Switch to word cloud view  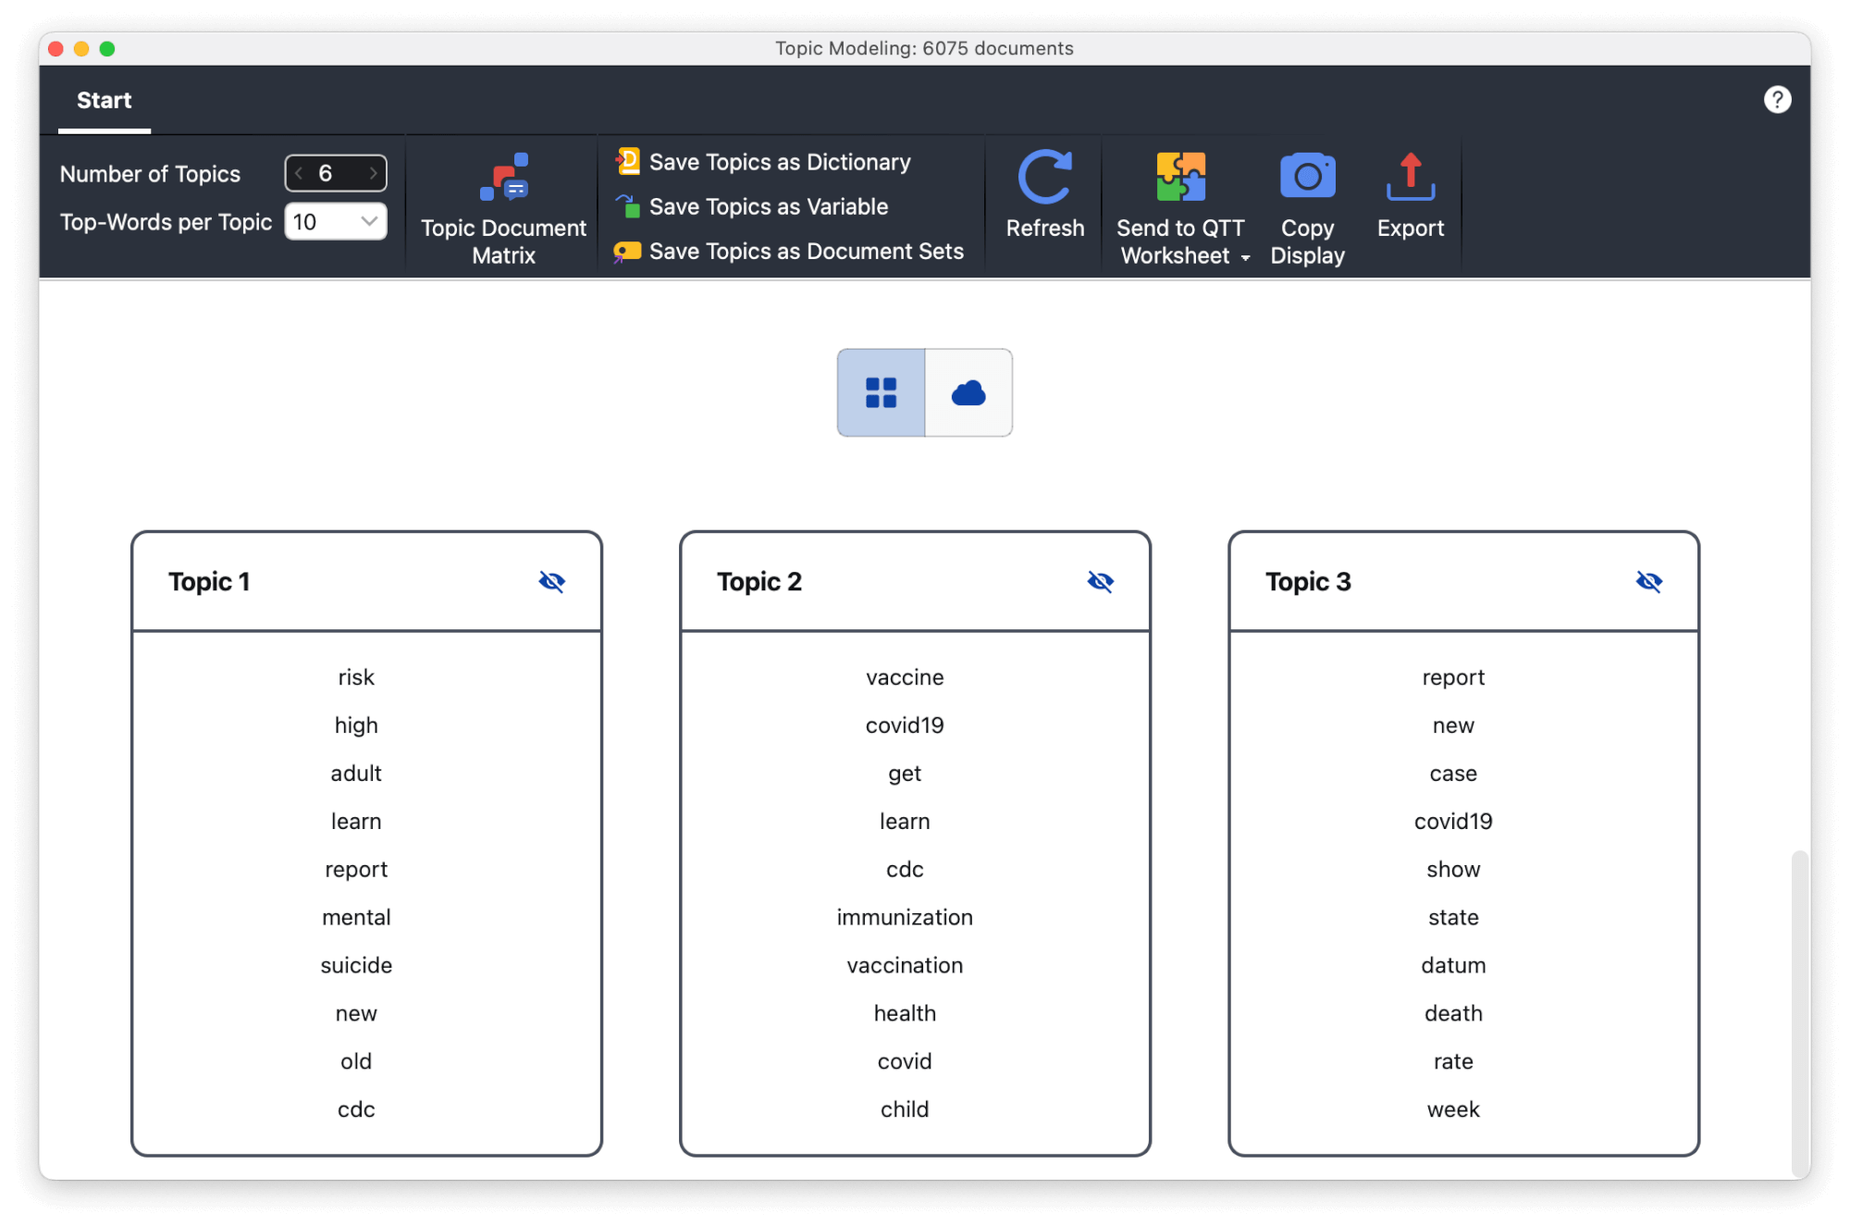pos(968,393)
